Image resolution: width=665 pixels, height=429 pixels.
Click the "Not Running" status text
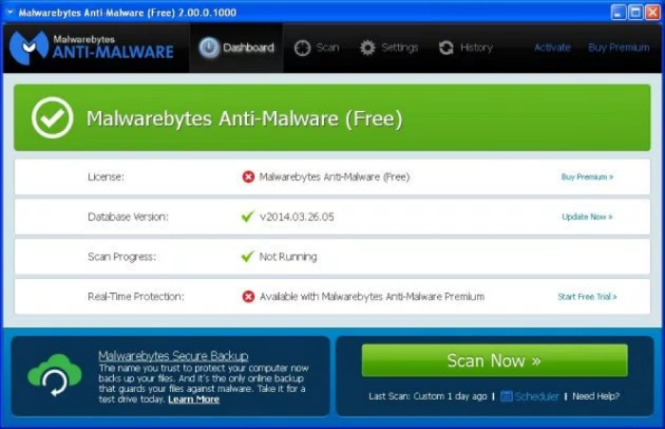pos(288,256)
